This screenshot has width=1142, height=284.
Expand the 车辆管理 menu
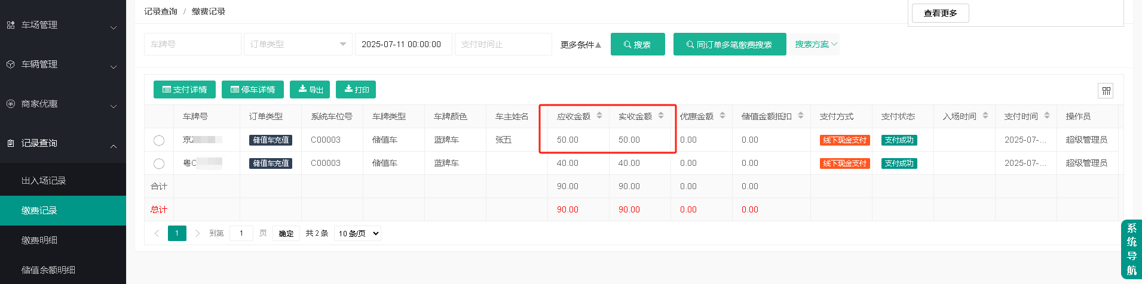114,67
